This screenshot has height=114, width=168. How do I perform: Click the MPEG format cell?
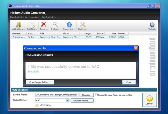point(121,37)
